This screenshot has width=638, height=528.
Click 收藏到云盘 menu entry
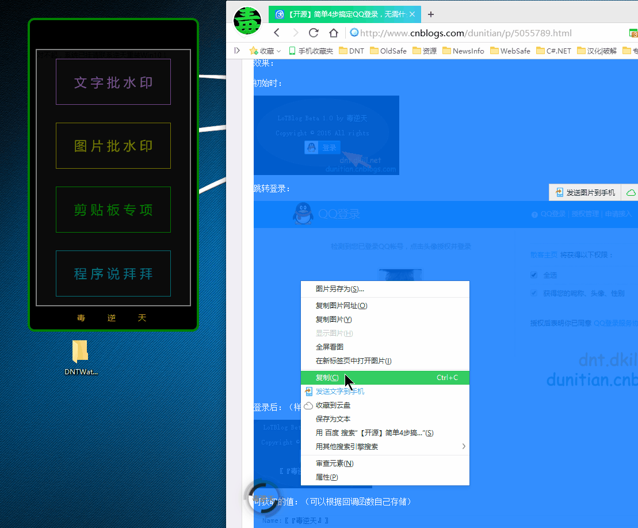(x=385, y=405)
